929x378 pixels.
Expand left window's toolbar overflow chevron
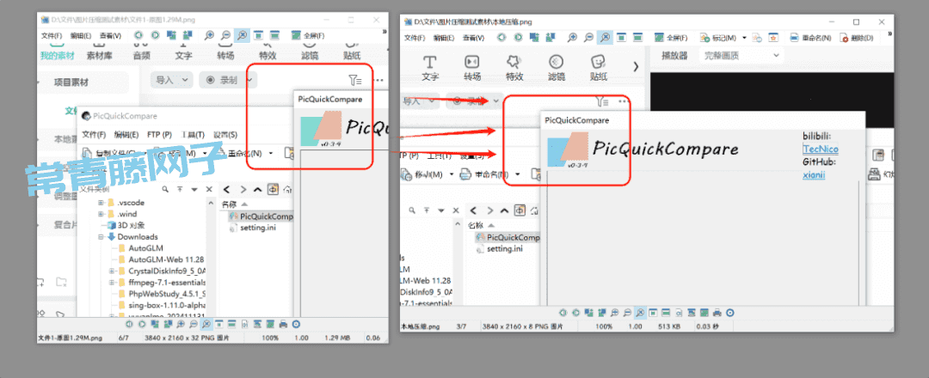click(x=385, y=30)
